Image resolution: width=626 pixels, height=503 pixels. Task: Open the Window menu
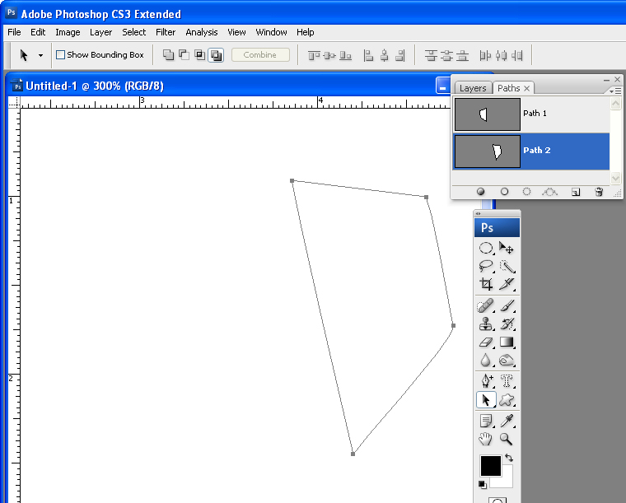coord(271,32)
